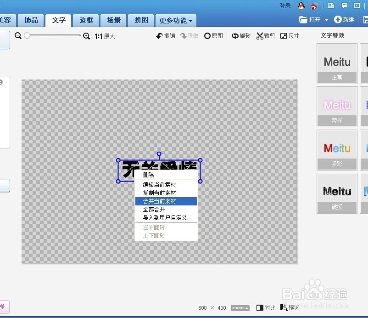Select the 多彩 text effect thumbnail
Image resolution: width=368 pixels, height=318 pixels.
[x=337, y=150]
